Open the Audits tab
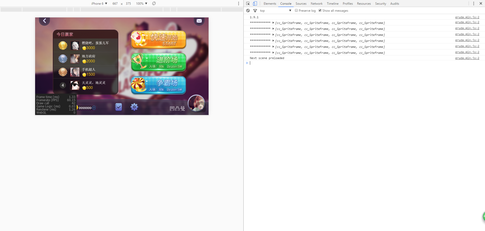The height and width of the screenshot is (231, 485). click(395, 4)
